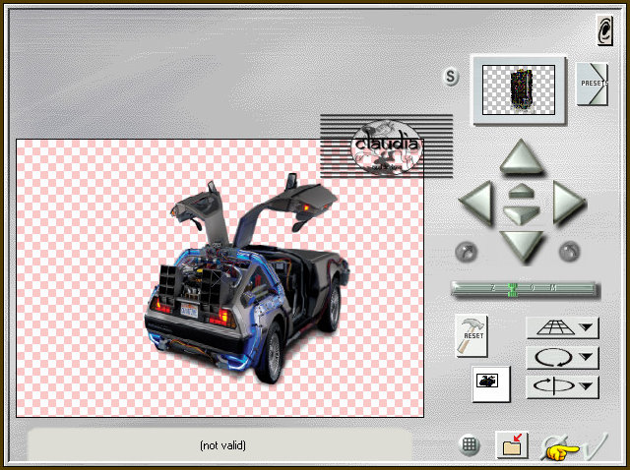Open the perspective grid dropdown
The image size is (630, 470).
click(x=562, y=327)
